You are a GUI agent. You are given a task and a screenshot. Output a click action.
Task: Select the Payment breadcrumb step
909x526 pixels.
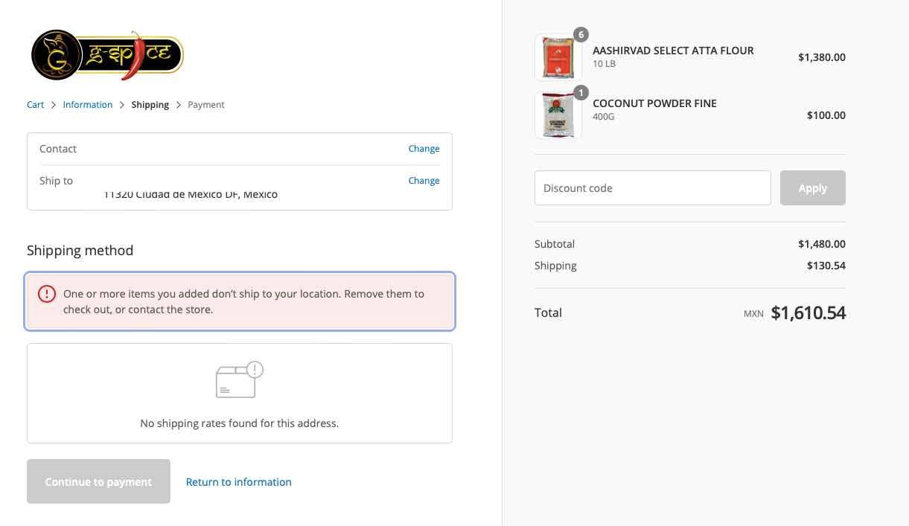tap(206, 105)
